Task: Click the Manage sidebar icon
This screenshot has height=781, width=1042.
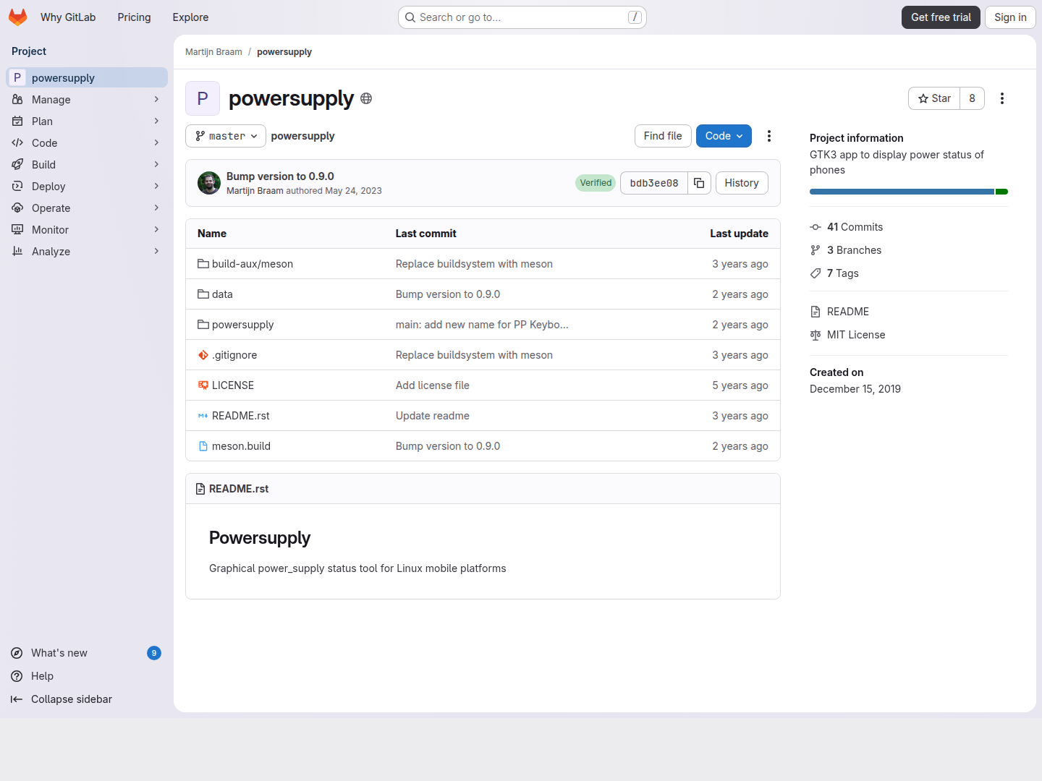Action: (x=17, y=100)
